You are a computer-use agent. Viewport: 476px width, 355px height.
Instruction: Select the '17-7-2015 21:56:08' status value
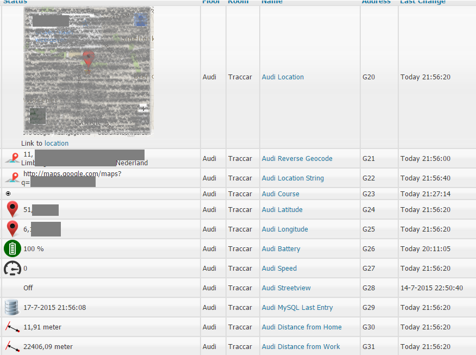[55, 307]
